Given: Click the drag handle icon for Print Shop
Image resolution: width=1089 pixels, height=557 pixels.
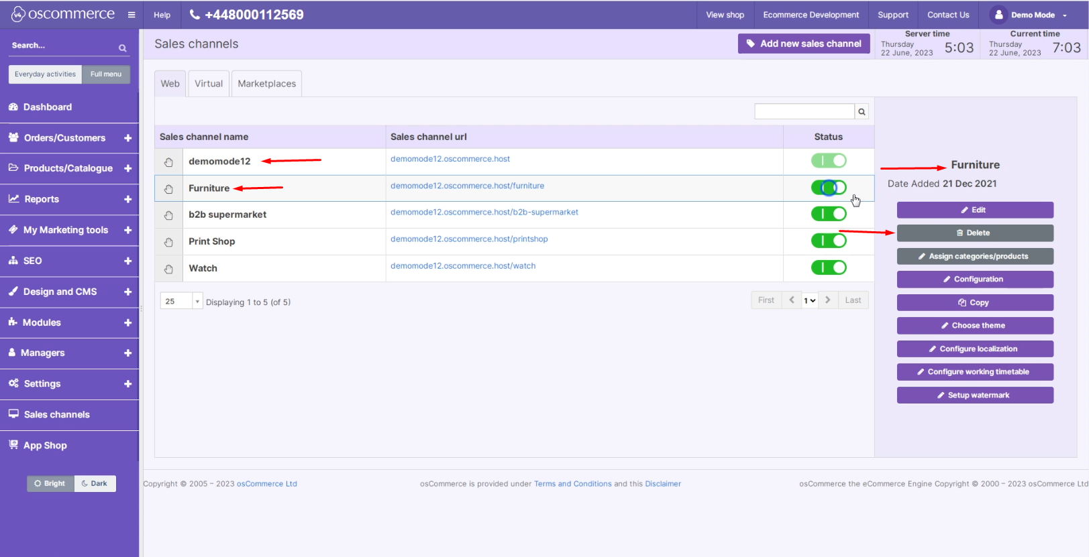Looking at the screenshot, I should [168, 242].
